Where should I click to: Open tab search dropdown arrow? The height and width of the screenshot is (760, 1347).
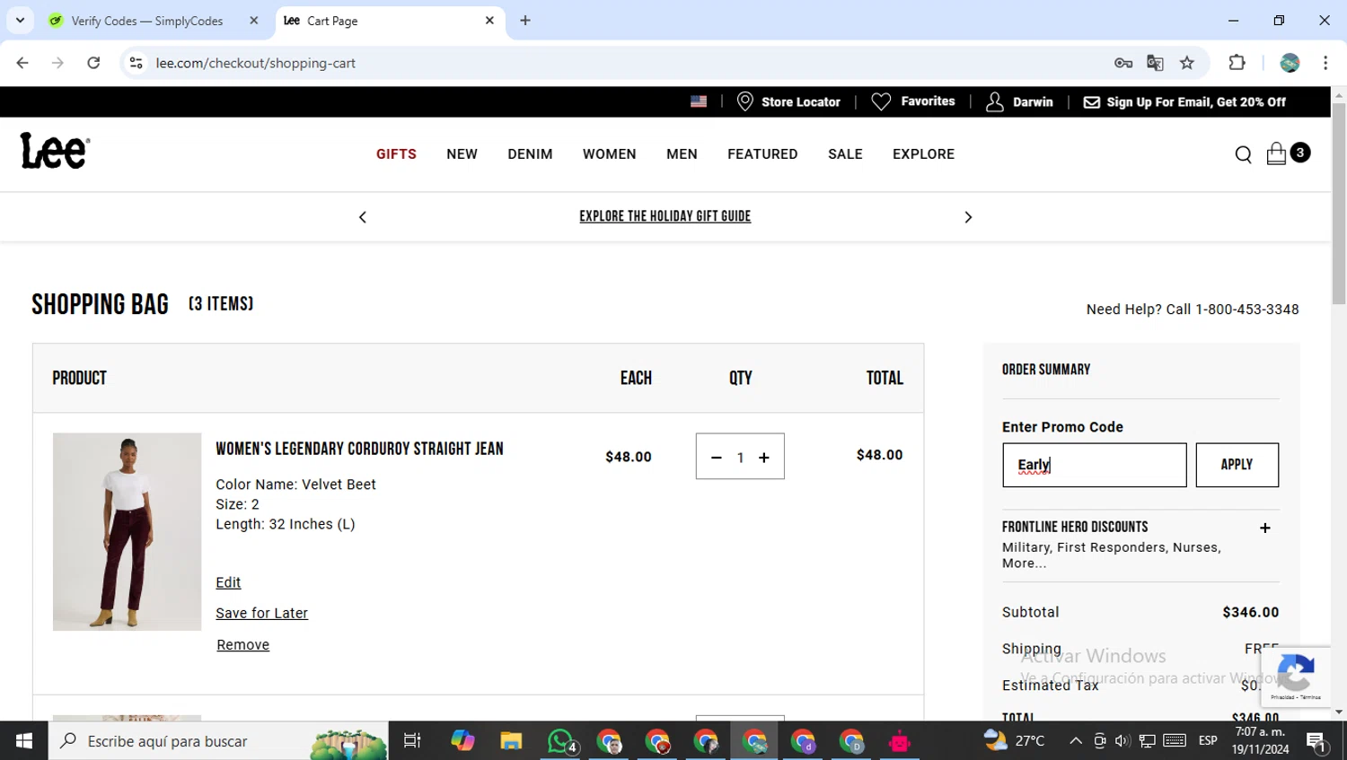click(x=20, y=21)
